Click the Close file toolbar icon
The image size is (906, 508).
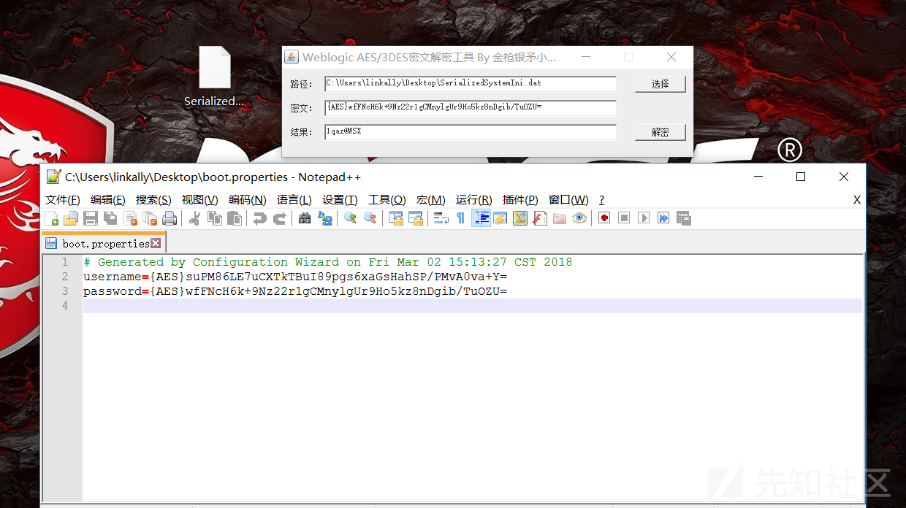[130, 218]
